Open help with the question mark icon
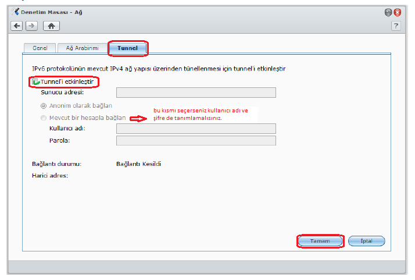 [396, 26]
